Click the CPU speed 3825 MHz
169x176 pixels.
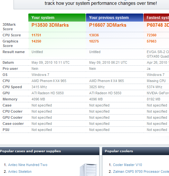click(x=97, y=87)
